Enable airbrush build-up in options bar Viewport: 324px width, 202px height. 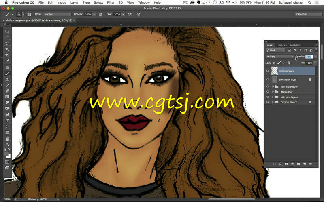coord(130,14)
